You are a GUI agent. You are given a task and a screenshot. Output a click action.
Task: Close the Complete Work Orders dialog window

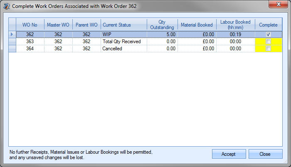click(x=278, y=4)
